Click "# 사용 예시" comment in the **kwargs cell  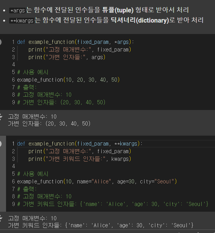click(x=33, y=174)
